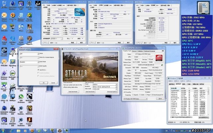Open the green-yellow feather desktop shortcut
Viewport: 213px width, 133px height.
tap(29, 16)
